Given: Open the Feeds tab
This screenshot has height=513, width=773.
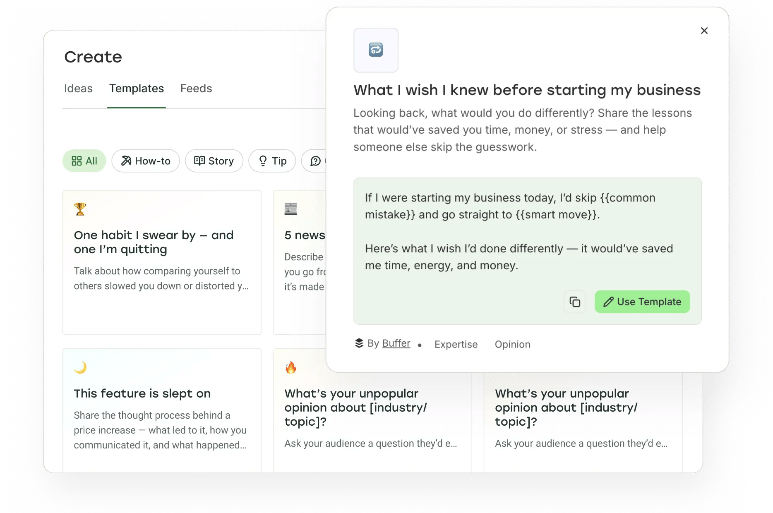Looking at the screenshot, I should pos(196,89).
